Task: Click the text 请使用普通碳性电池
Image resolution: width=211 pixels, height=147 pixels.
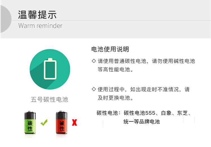Action: click(x=122, y=61)
